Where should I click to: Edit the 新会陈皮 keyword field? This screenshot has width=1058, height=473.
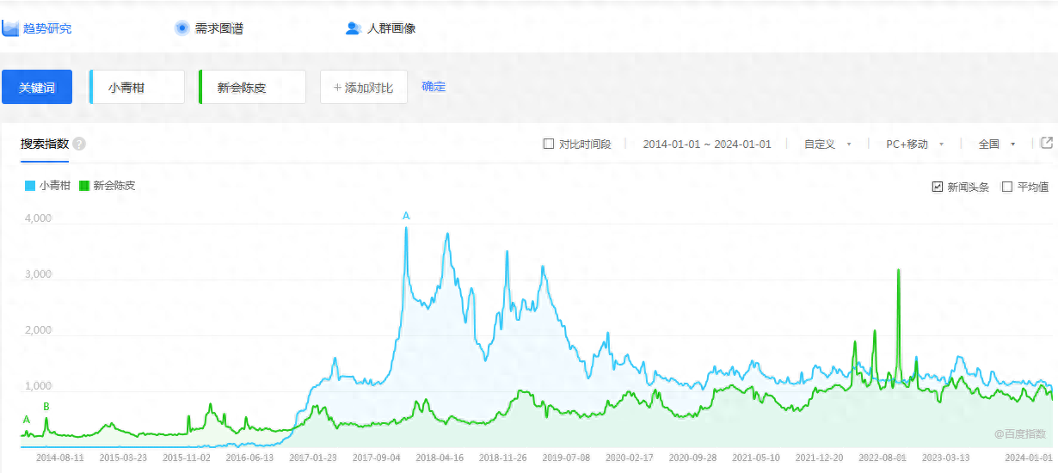[252, 87]
